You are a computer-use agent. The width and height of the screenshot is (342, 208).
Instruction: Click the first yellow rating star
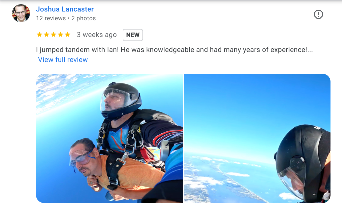click(x=39, y=35)
